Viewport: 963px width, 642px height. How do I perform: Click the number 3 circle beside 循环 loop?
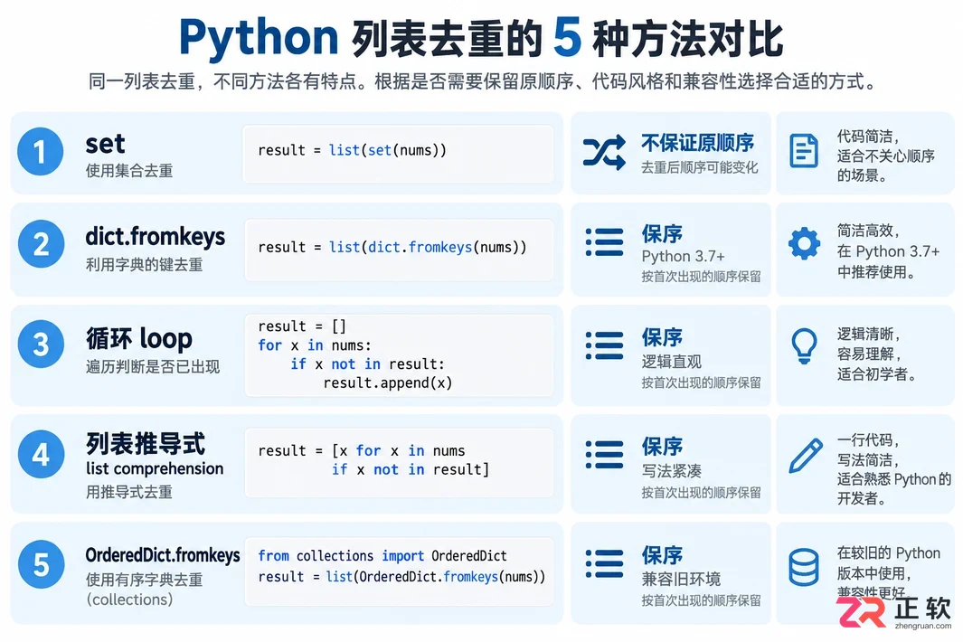[x=41, y=344]
